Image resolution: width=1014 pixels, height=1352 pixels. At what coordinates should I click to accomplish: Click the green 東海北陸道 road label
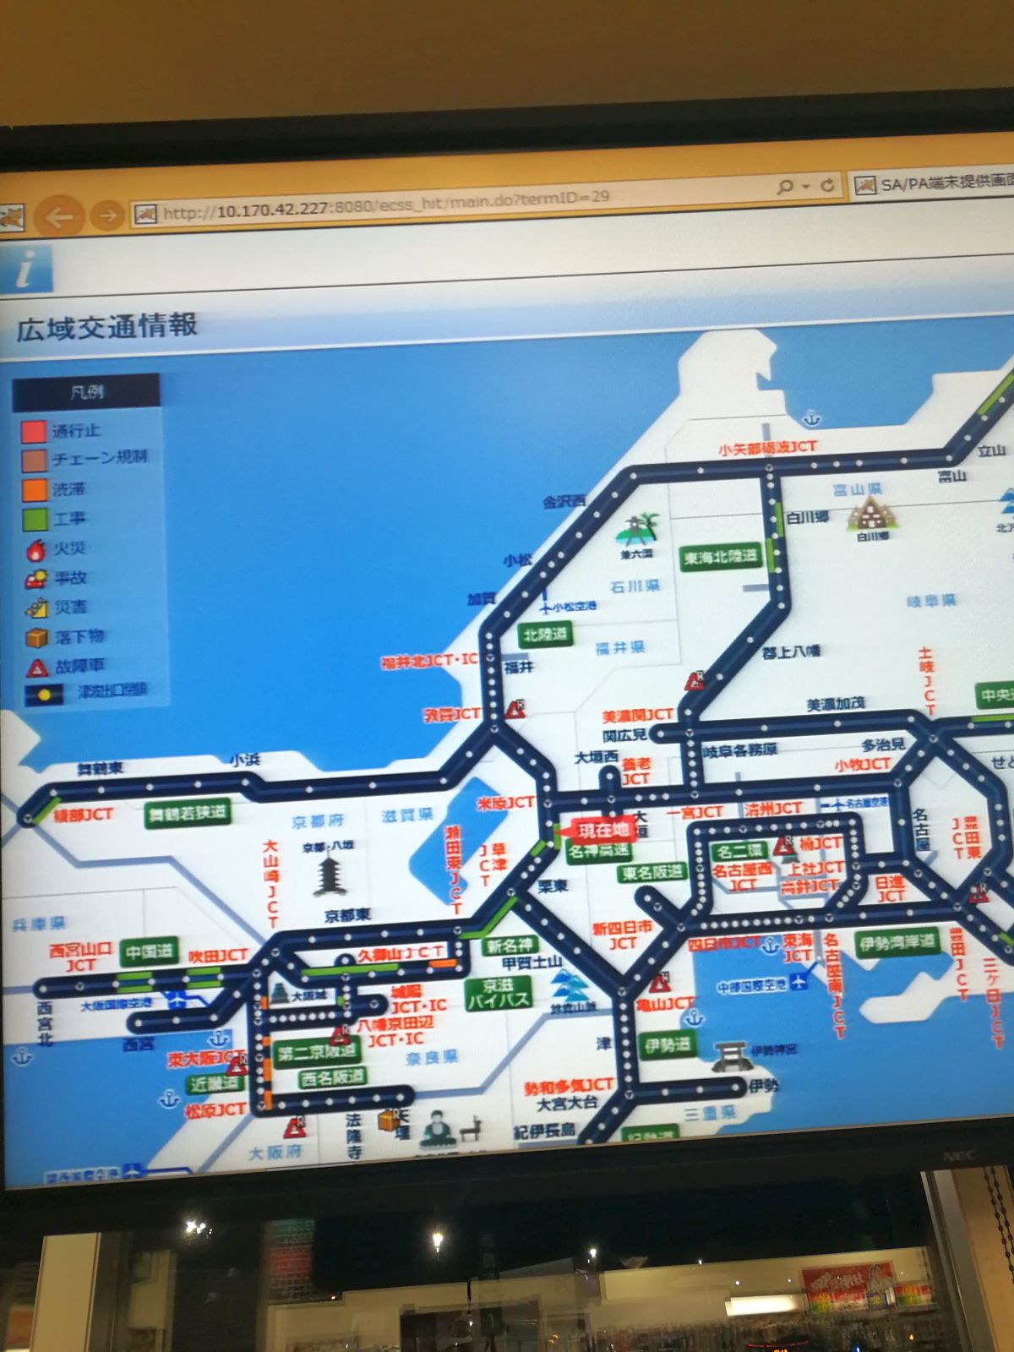[720, 558]
